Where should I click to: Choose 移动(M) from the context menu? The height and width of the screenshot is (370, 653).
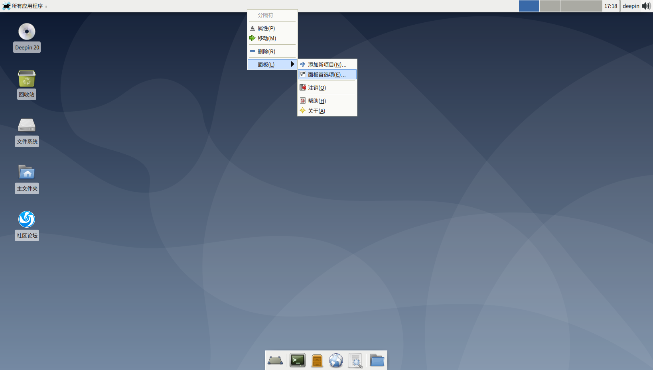(272, 38)
